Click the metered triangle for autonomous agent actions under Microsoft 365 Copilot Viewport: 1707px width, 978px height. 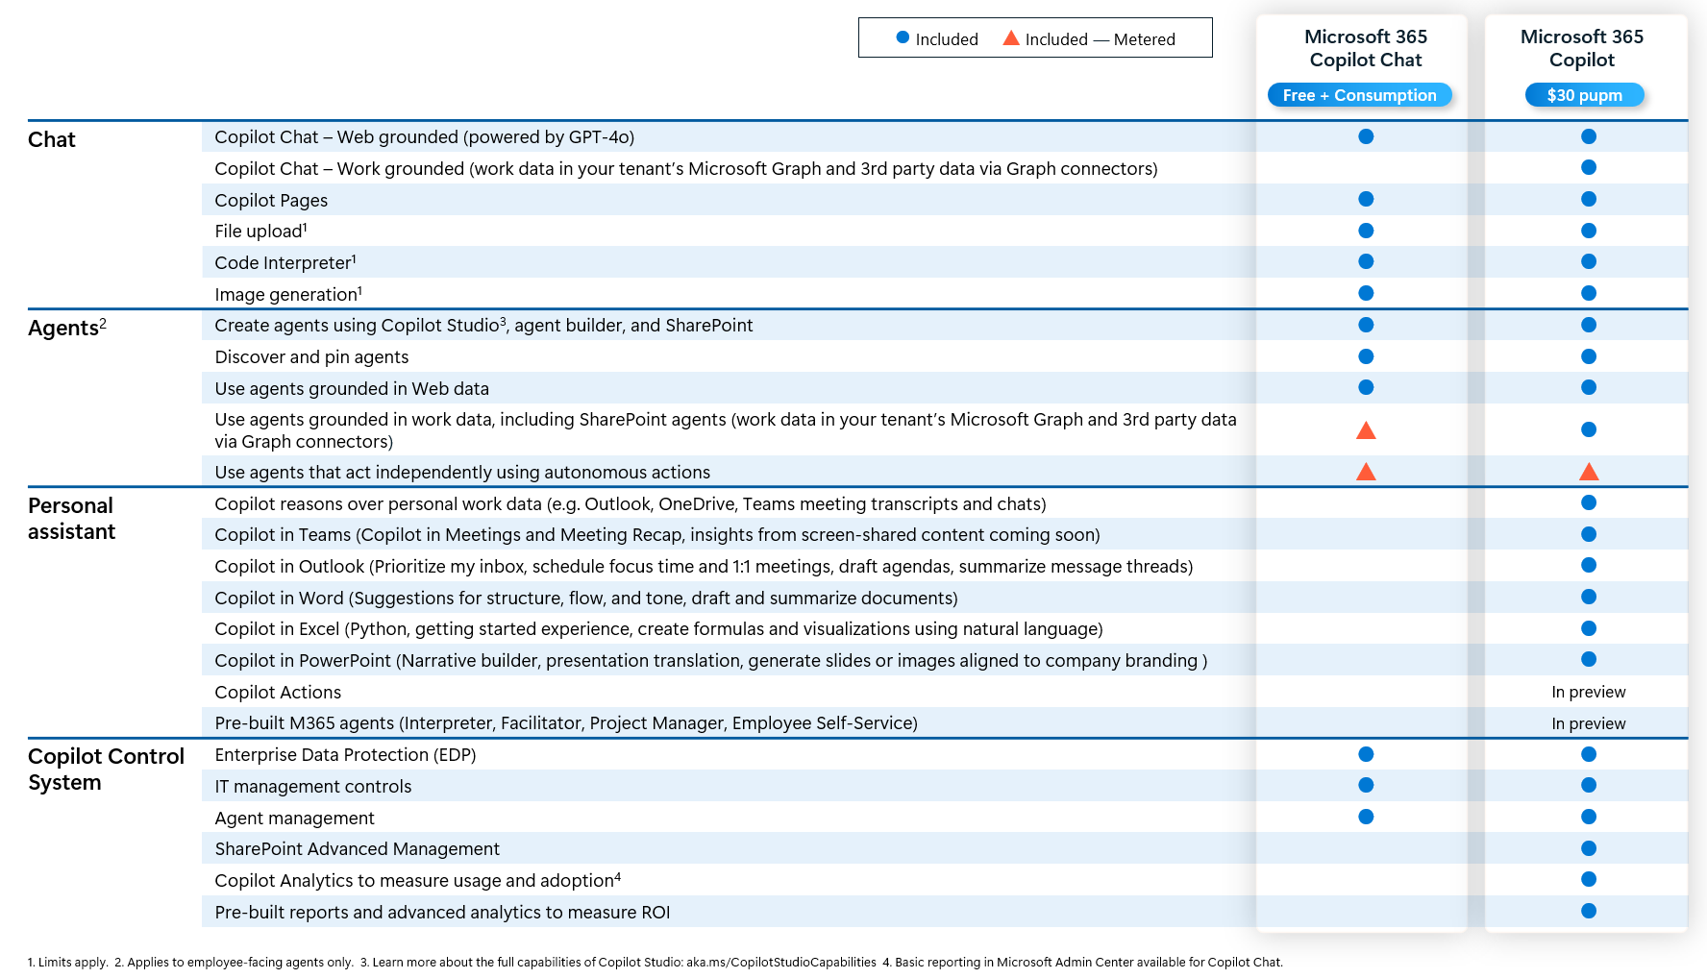pos(1589,471)
